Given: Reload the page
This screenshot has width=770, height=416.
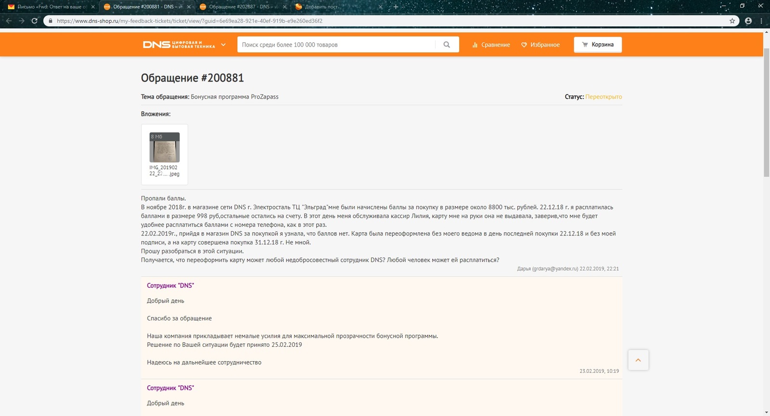Looking at the screenshot, I should pos(35,21).
